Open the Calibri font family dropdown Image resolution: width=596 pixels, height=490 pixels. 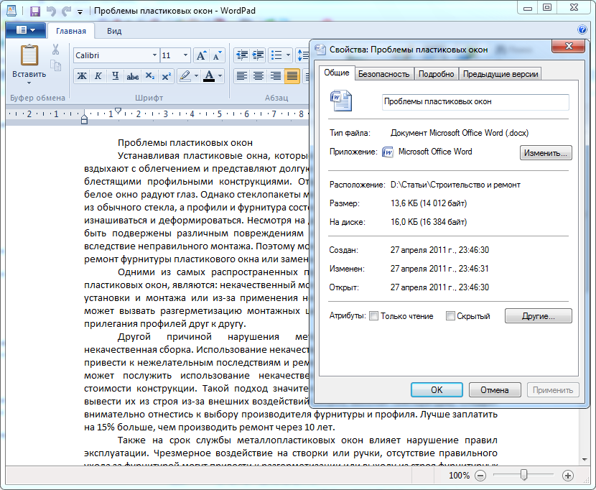point(154,55)
